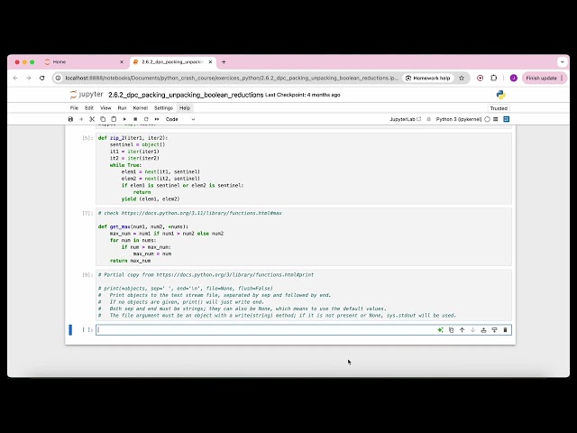Paste a cell using the clipboard icon
This screenshot has height=433, width=577.
[x=114, y=119]
